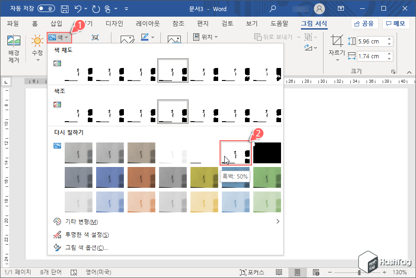Select the highlighted 색 채도 saturation thumbnail
This screenshot has height=278, width=416.
[x=173, y=70]
